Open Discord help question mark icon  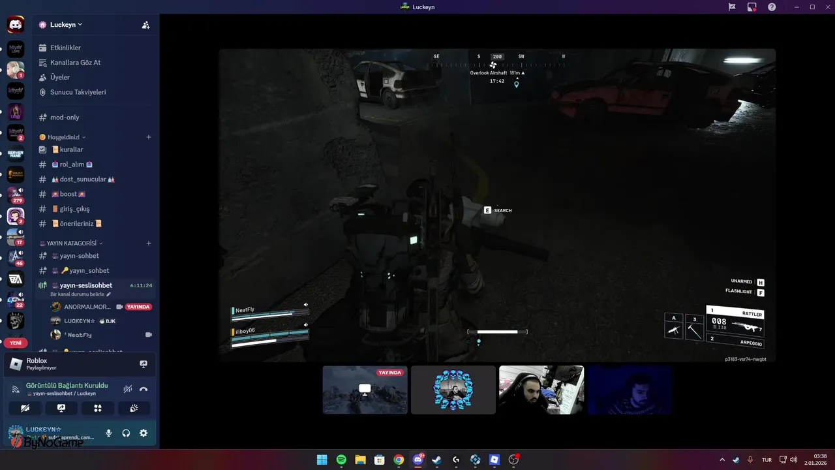pyautogui.click(x=772, y=7)
